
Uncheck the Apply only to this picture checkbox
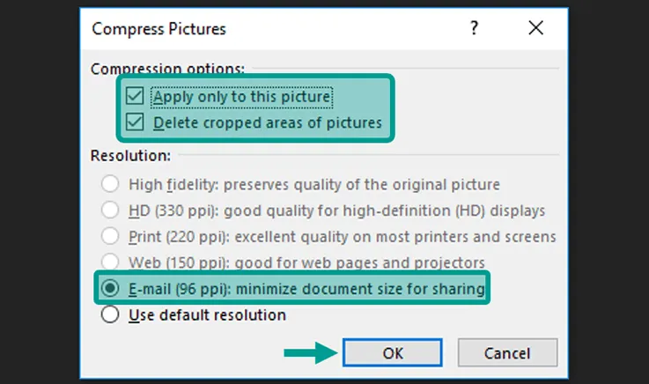pyautogui.click(x=135, y=96)
